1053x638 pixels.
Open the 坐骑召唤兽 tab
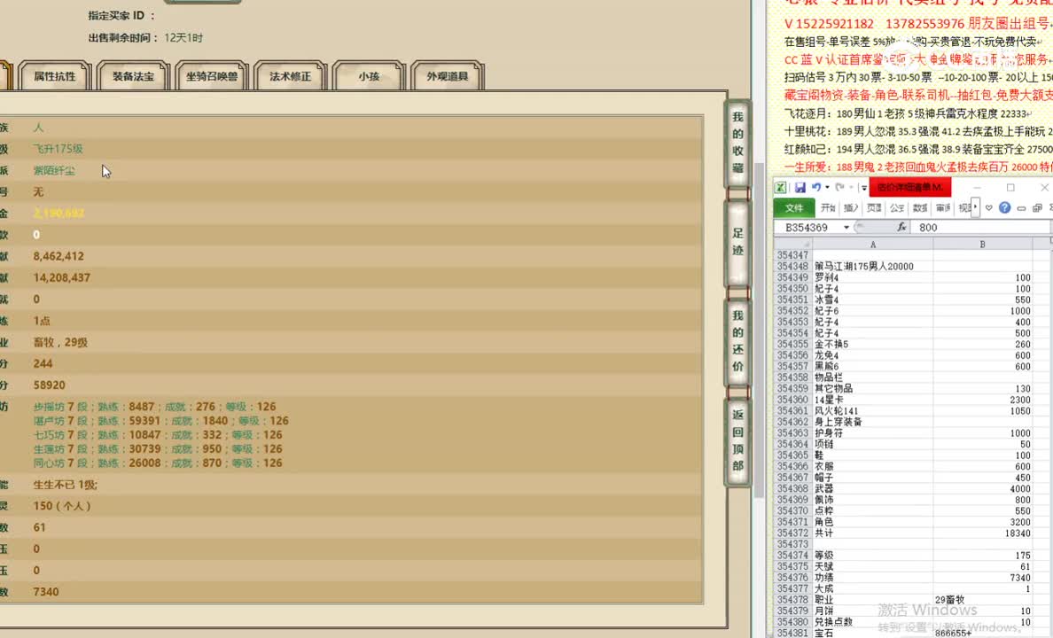(x=211, y=77)
